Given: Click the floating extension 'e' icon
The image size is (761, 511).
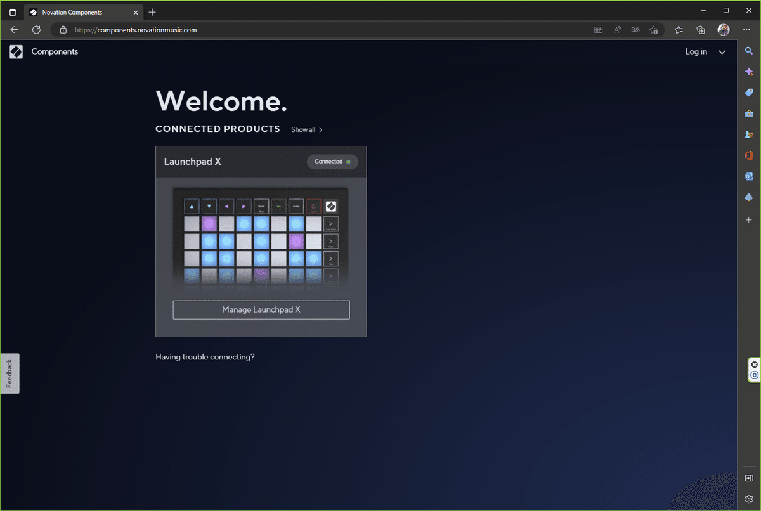Looking at the screenshot, I should [755, 375].
